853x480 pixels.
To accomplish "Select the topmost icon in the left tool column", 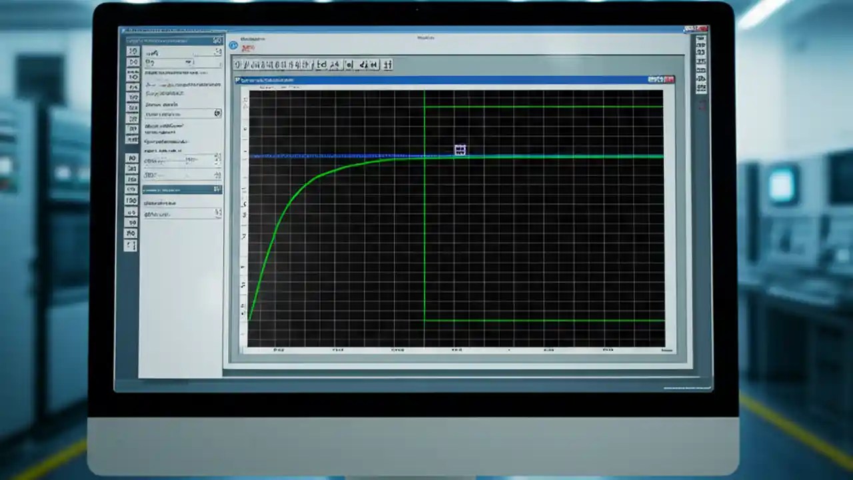I will (131, 50).
